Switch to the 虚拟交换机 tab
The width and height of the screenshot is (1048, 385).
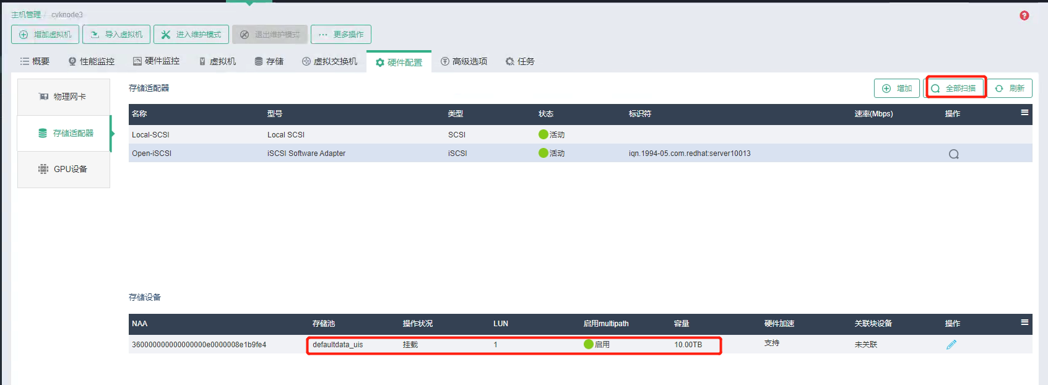point(329,61)
